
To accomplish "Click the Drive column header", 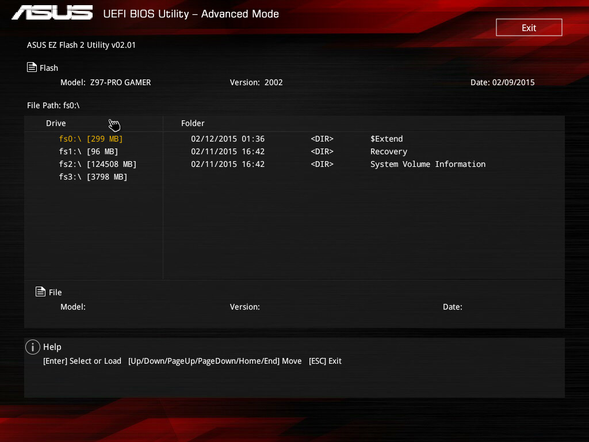I will pos(56,123).
